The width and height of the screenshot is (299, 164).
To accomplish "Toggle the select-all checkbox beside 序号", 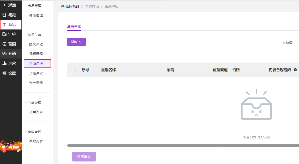I will (x=76, y=70).
